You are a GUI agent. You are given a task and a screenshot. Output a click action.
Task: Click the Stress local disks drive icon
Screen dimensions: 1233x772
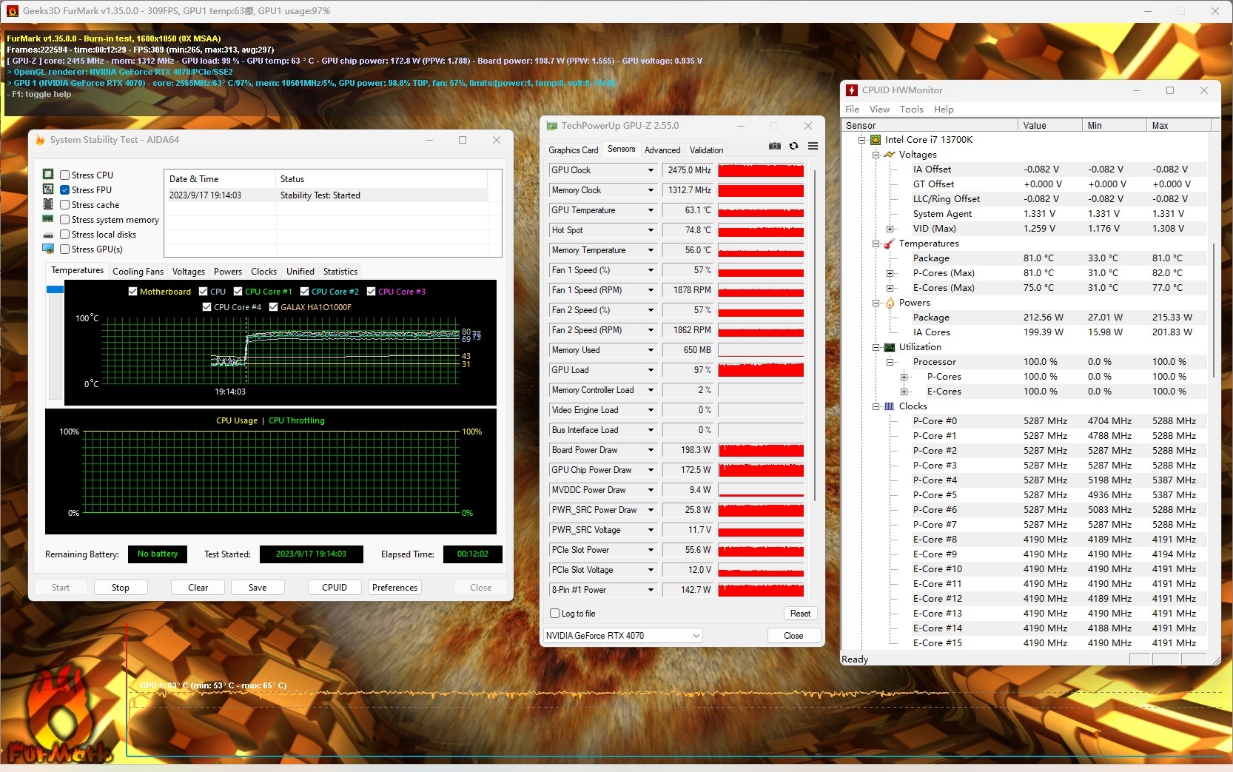click(48, 235)
